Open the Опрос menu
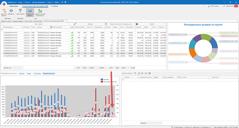The width and height of the screenshot is (239, 128). click(21, 2)
